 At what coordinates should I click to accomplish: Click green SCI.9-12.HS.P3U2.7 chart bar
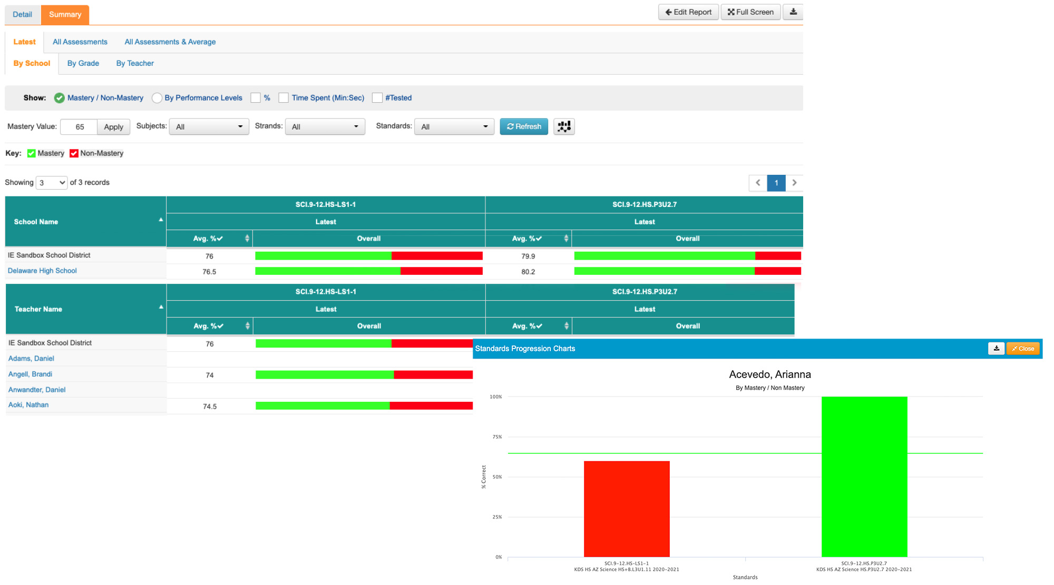pyautogui.click(x=864, y=477)
